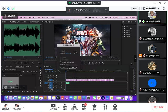Open presenter view dropdown

tap(151, 8)
